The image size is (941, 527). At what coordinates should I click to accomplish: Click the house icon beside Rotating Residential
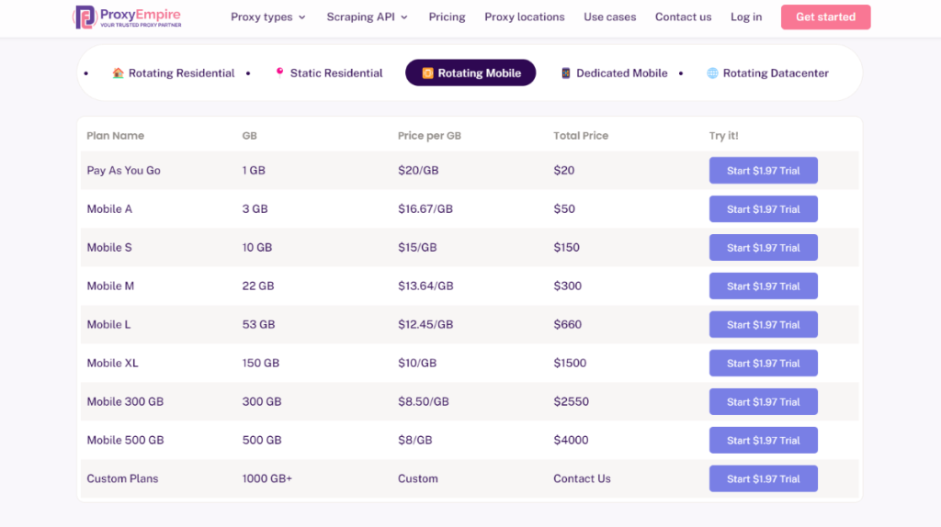pos(118,73)
